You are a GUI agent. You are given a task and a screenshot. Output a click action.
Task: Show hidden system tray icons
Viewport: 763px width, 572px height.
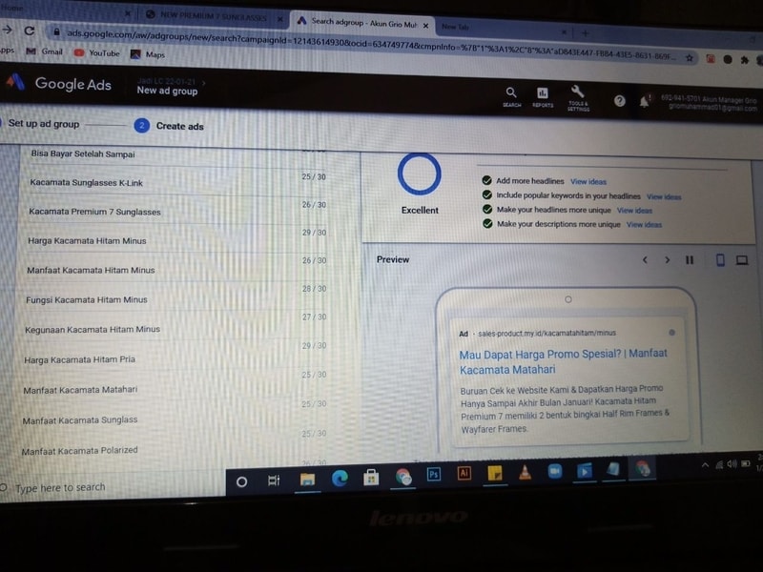pyautogui.click(x=706, y=465)
